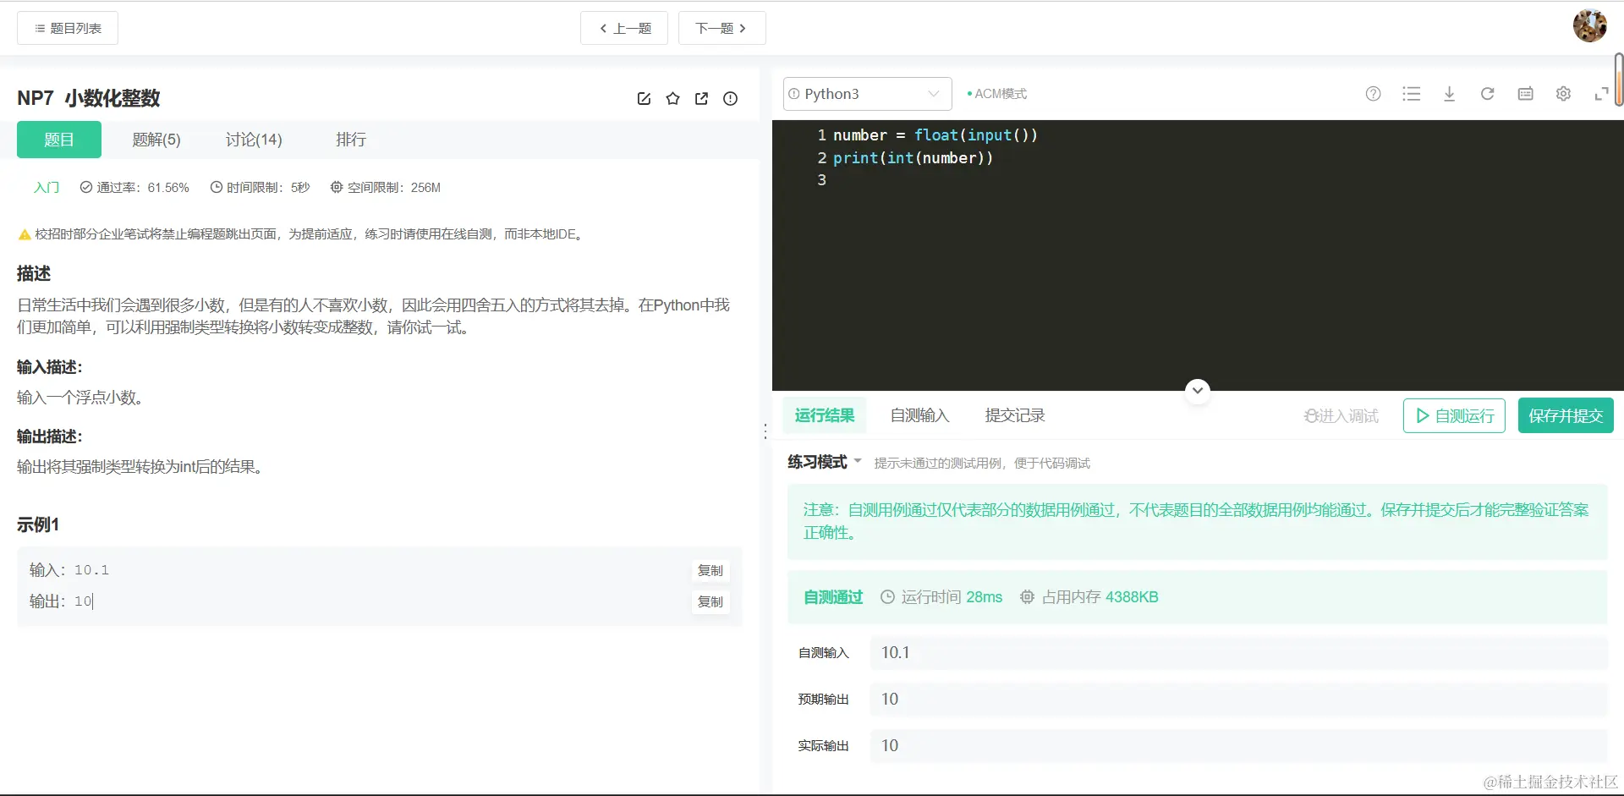Open editor settings with the gear icon
Image resolution: width=1624 pixels, height=796 pixels.
1563,94
